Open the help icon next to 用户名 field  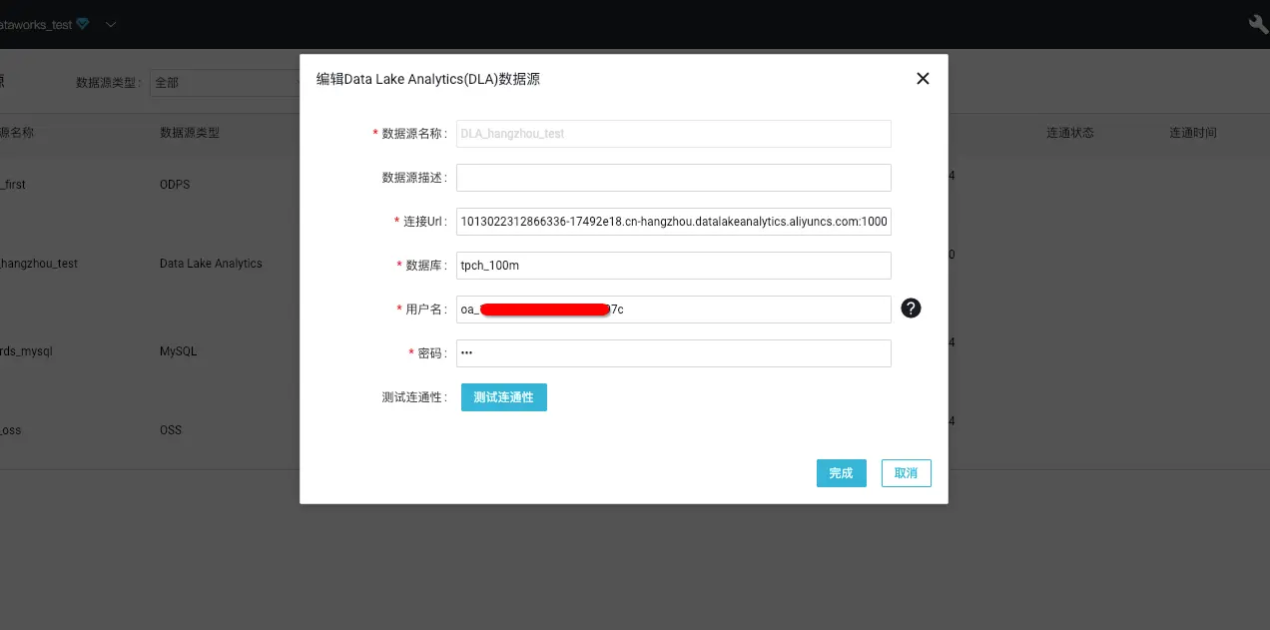[911, 309]
